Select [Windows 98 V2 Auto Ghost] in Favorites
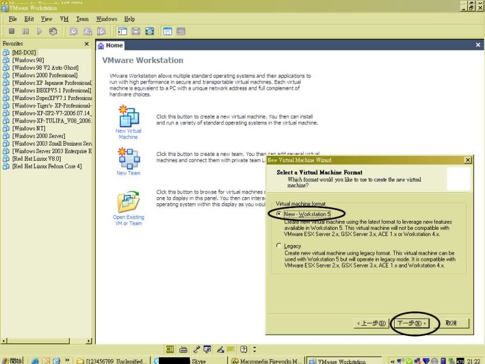Screen dimensions: 485x364 45,67
